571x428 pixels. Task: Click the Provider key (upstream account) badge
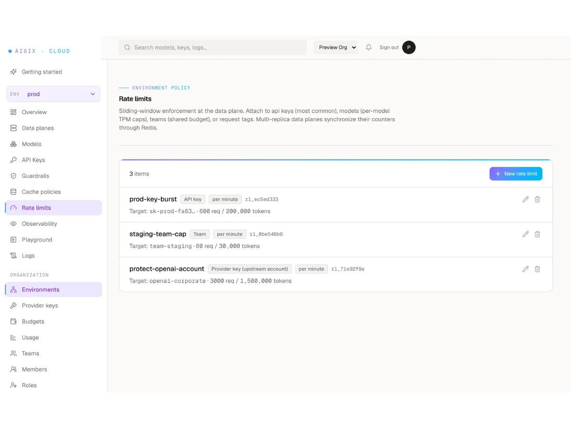(x=250, y=269)
